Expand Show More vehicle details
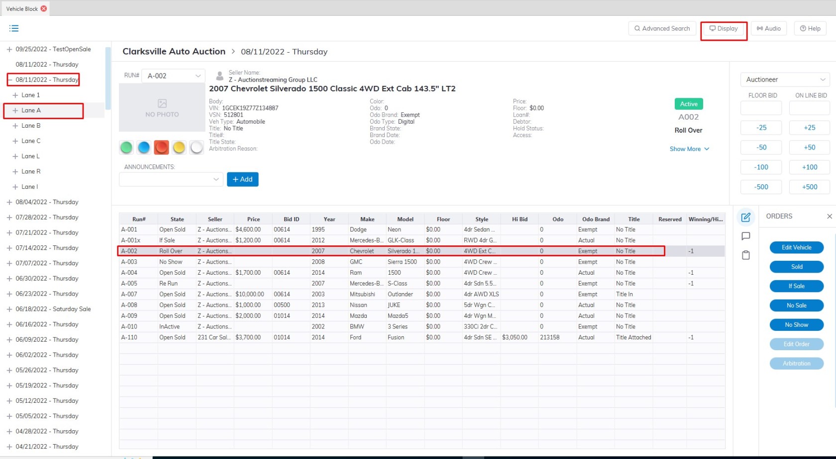Viewport: 836px width, 459px height. point(689,149)
